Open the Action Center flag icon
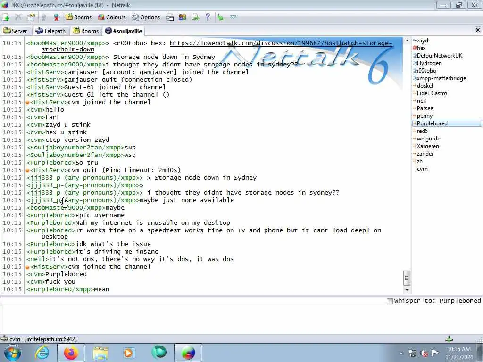This screenshot has width=483, height=362. [435, 353]
